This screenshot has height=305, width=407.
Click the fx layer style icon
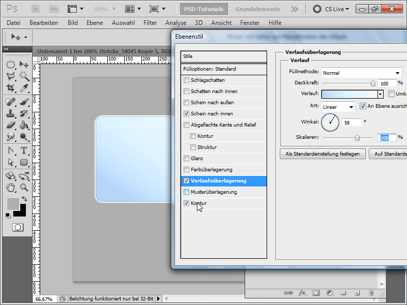[x=302, y=293]
